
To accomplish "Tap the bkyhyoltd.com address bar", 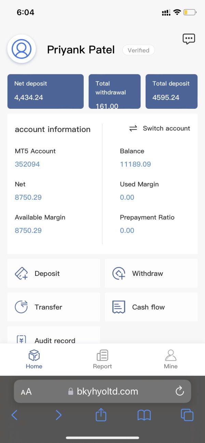I will [103, 391].
